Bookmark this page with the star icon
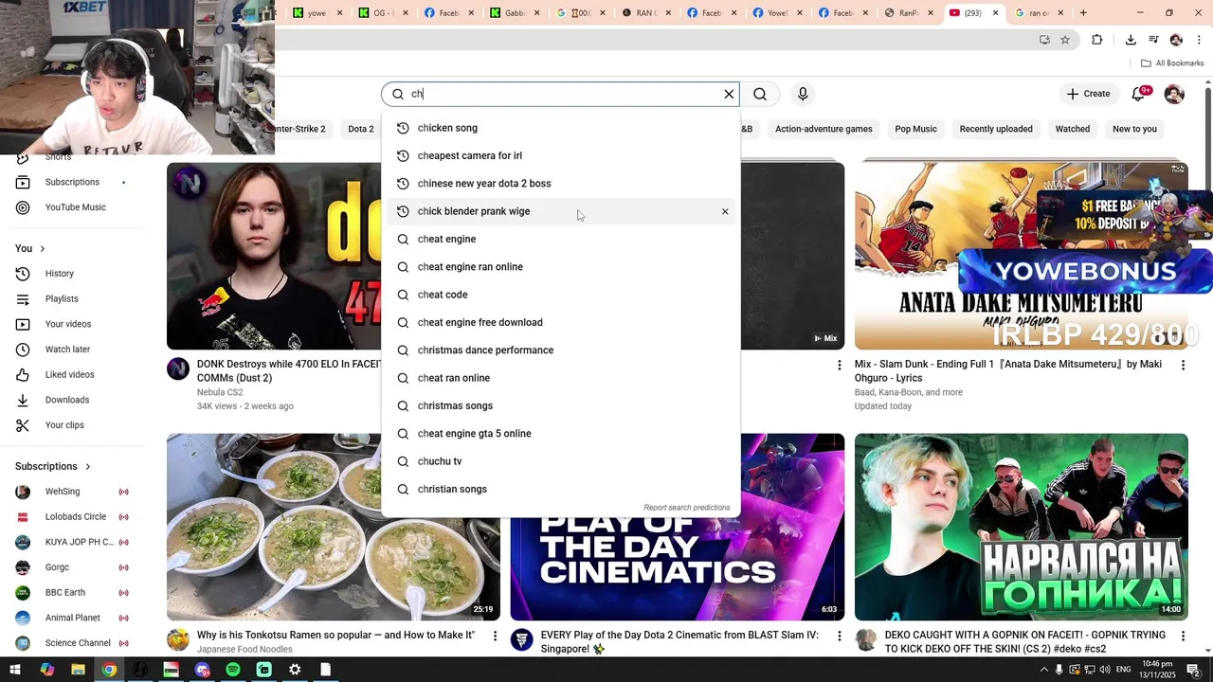Viewport: 1213px width, 682px height. click(1065, 40)
